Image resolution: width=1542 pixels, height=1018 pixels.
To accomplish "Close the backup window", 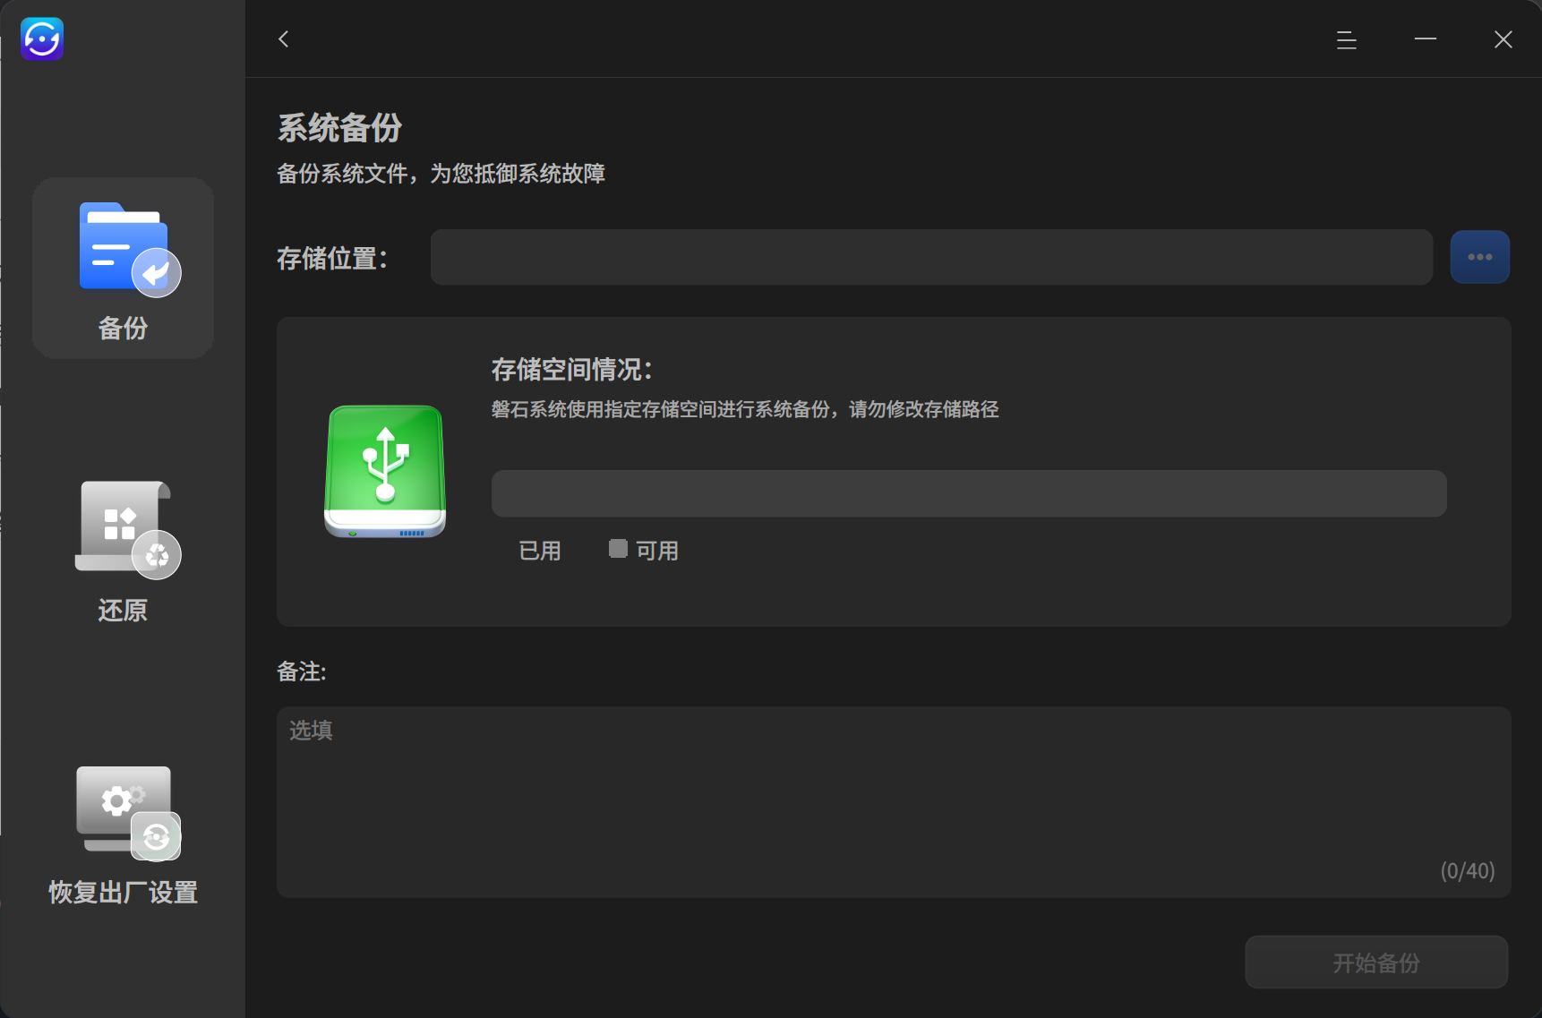I will (1503, 39).
